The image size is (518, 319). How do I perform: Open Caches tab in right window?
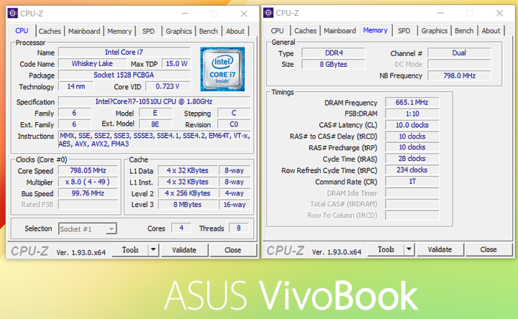pos(305,31)
